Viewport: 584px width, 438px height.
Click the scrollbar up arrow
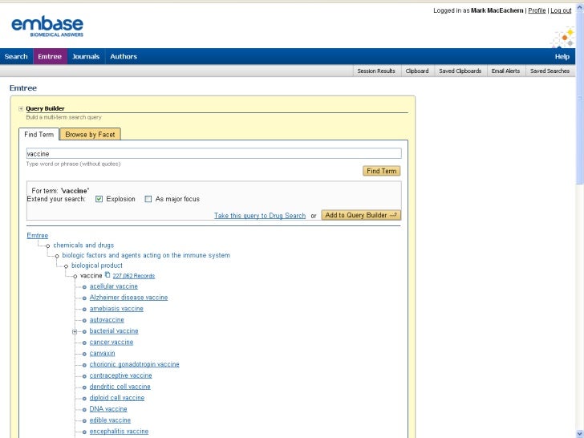click(580, 6)
